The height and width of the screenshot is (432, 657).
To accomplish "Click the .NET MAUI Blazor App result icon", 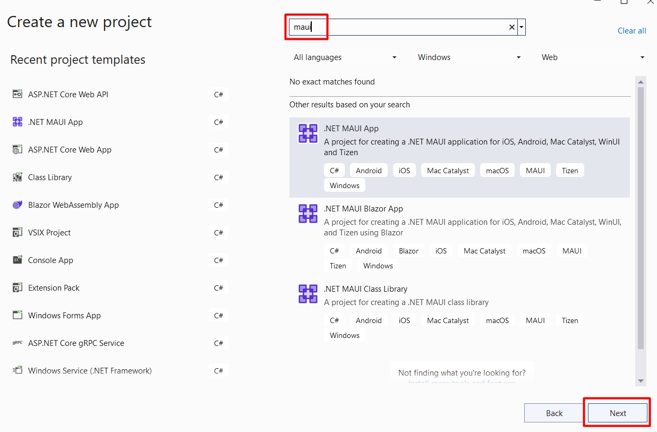I will pyautogui.click(x=308, y=214).
